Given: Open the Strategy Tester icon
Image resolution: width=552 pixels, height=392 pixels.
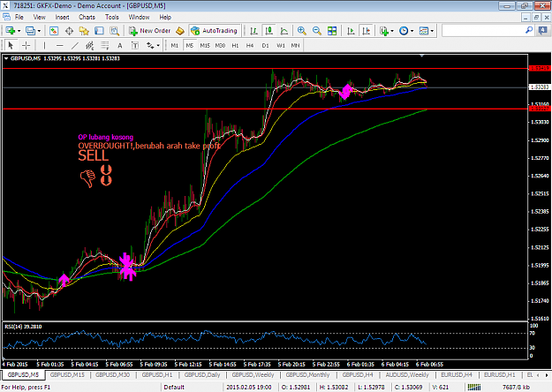Looking at the screenshot, I should click(x=115, y=31).
